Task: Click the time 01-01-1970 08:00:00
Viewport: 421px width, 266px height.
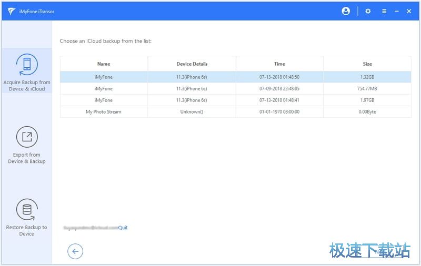Action: coord(279,111)
